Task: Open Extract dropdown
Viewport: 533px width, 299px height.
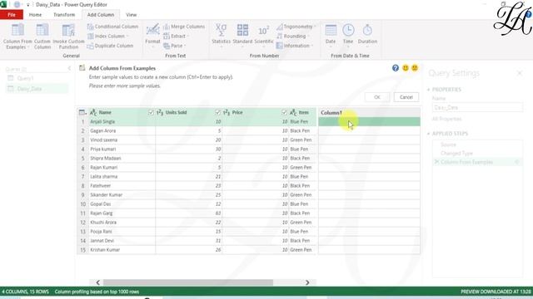Action: tap(188, 37)
